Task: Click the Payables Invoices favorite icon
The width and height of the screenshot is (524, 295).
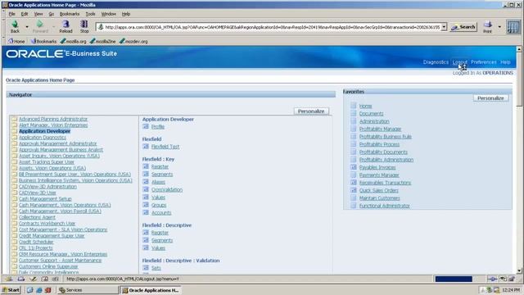Action: point(354,167)
